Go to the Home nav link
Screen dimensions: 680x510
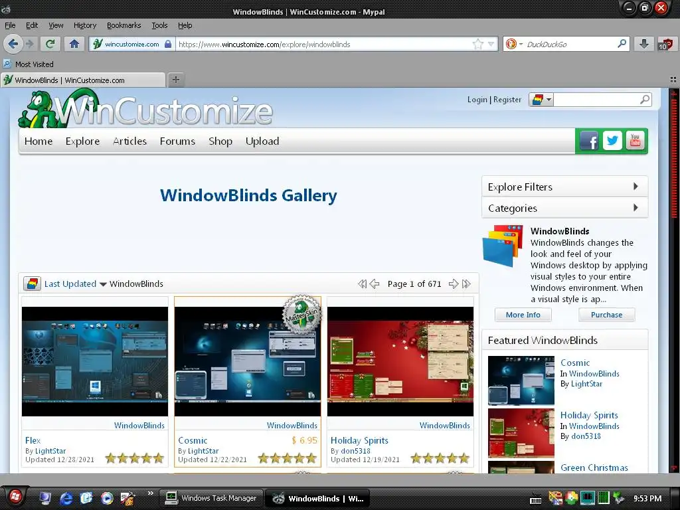pyautogui.click(x=39, y=141)
